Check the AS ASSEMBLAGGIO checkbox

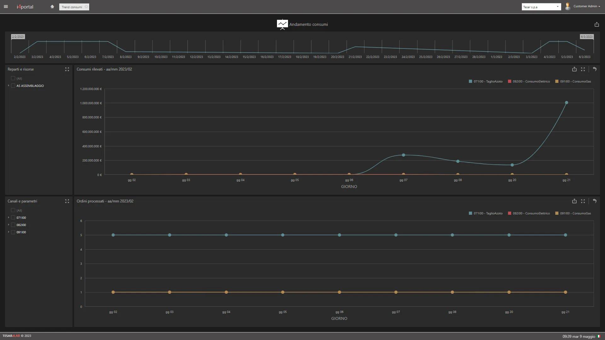tap(13, 86)
